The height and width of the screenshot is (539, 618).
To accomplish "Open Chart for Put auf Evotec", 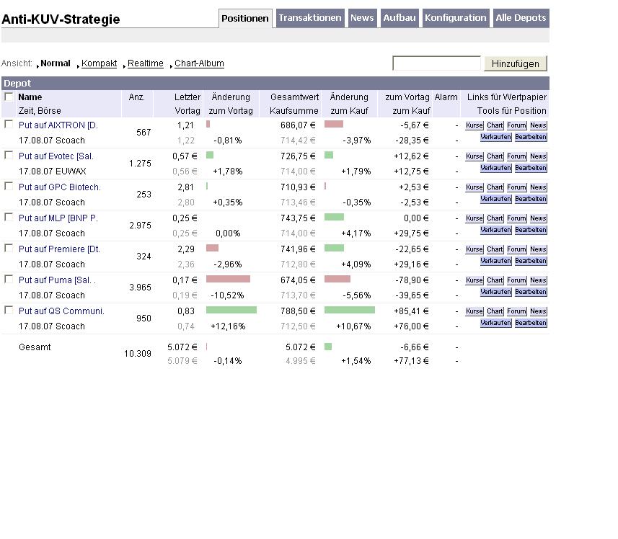I will pos(495,156).
